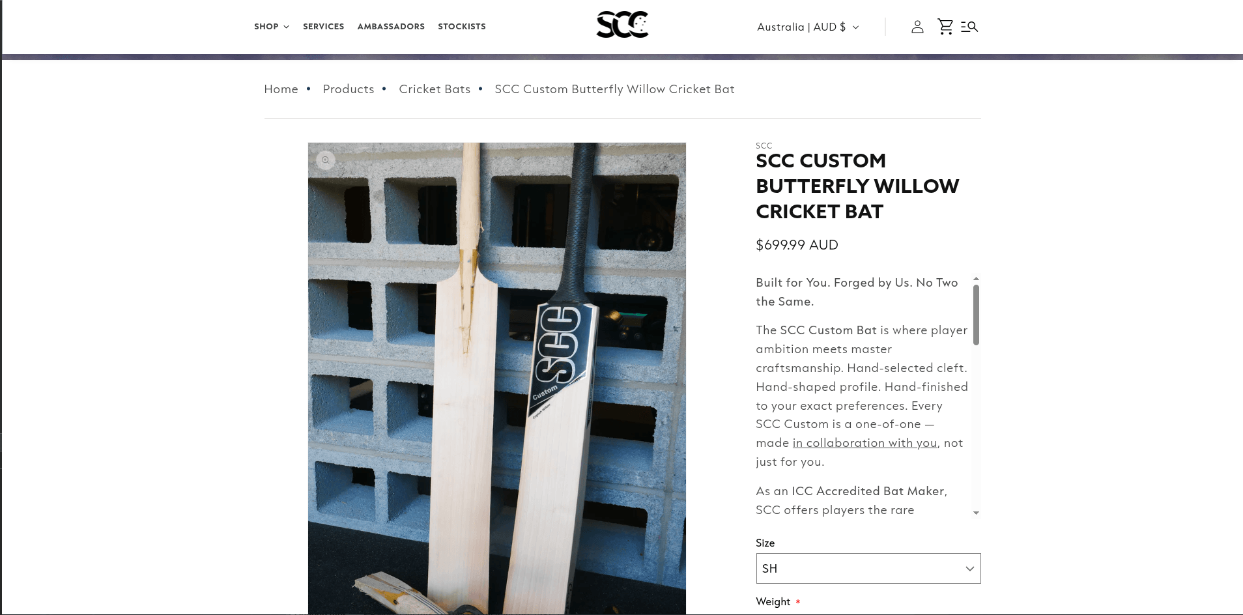Open the Cricket Bats breadcrumb link

[x=435, y=89]
